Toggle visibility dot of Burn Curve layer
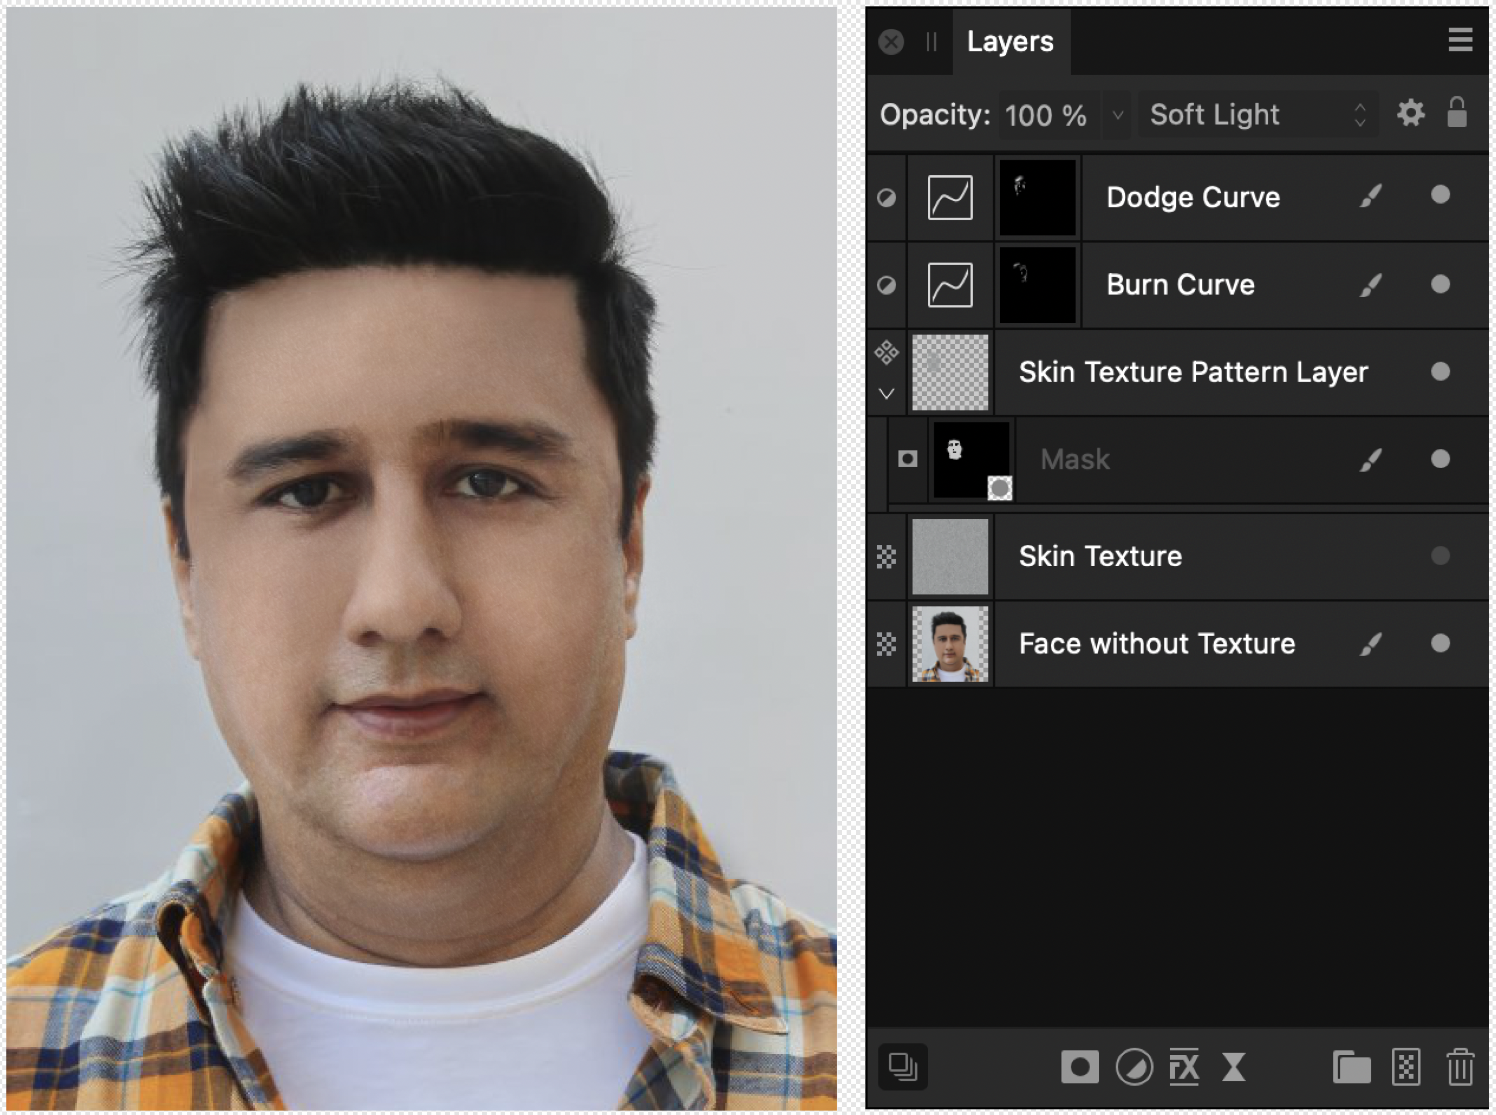This screenshot has width=1496, height=1115. (1440, 284)
